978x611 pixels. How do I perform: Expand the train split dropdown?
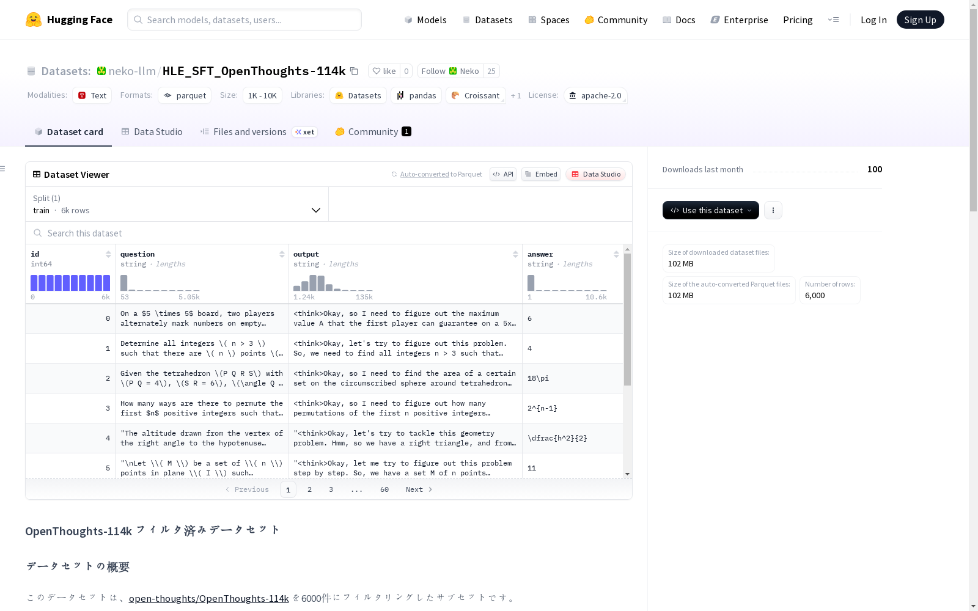pos(177,204)
